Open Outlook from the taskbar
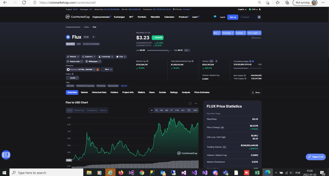329x176 pixels. click(x=163, y=173)
